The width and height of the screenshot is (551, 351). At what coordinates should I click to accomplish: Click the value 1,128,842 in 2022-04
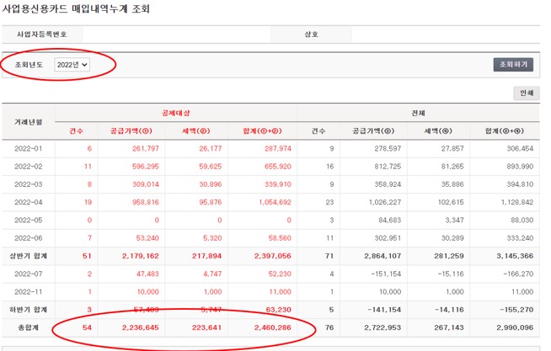[517, 202]
